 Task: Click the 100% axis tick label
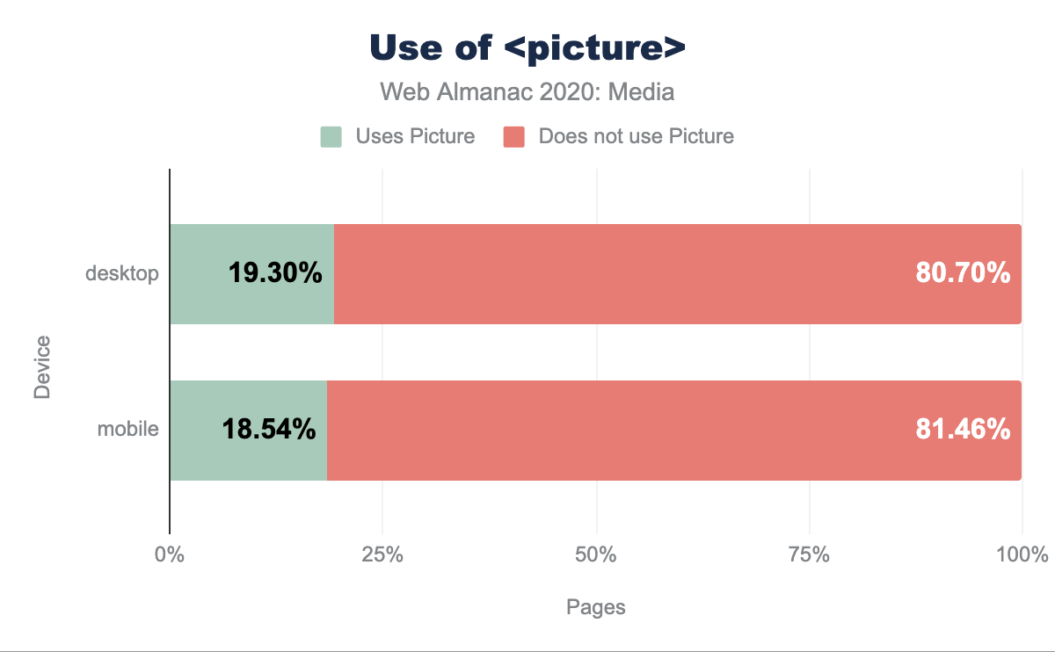tap(1022, 555)
